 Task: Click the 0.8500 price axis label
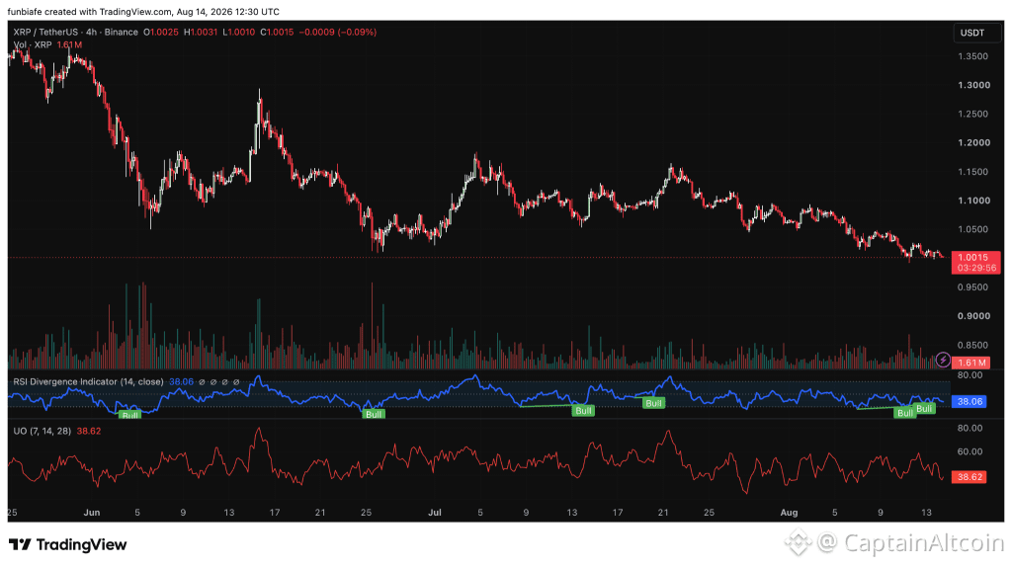[x=973, y=345]
